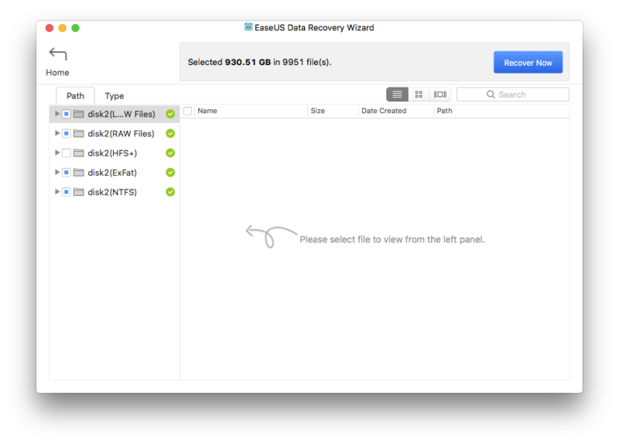
Task: Check the disk2(HFS+) checkbox
Action: pyautogui.click(x=67, y=152)
